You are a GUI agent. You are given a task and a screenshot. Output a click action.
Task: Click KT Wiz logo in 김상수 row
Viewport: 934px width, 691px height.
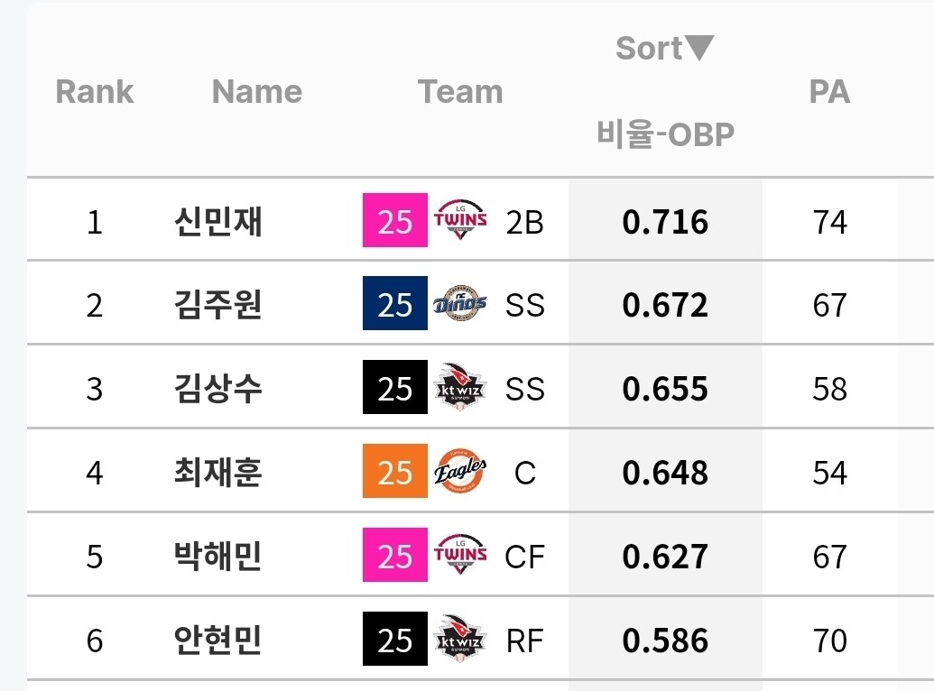(x=460, y=388)
